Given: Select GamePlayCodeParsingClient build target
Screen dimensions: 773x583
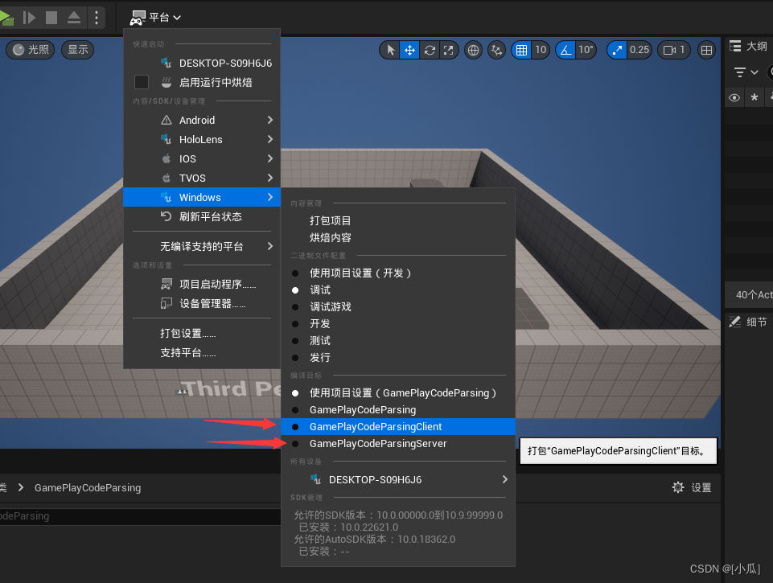Looking at the screenshot, I should click(x=398, y=427).
